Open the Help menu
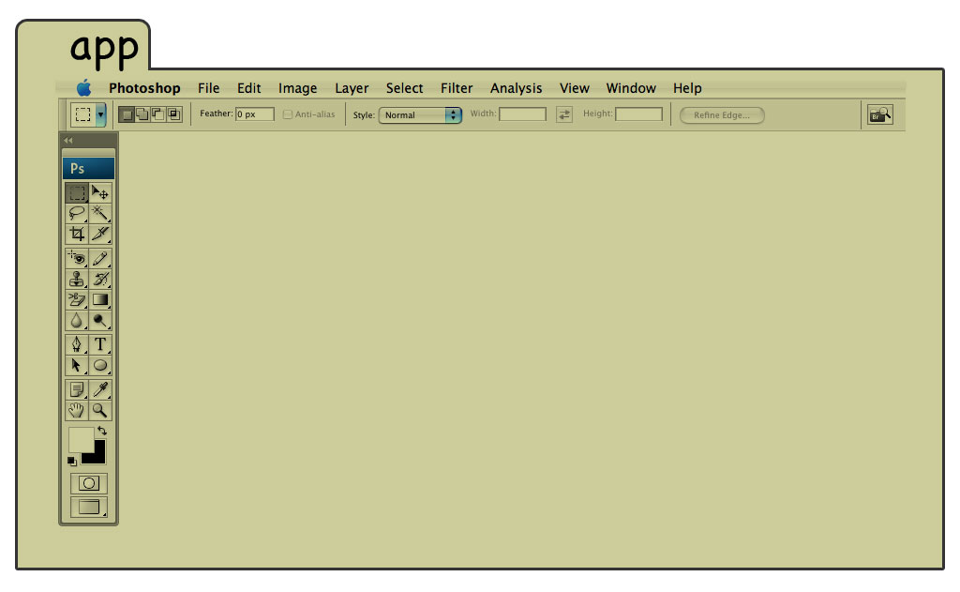The height and width of the screenshot is (592, 960). tap(687, 89)
